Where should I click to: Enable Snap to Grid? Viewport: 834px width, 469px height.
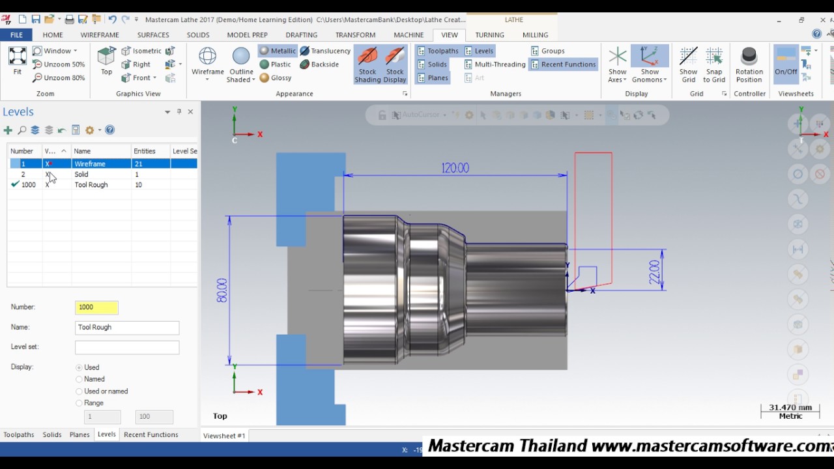(714, 64)
